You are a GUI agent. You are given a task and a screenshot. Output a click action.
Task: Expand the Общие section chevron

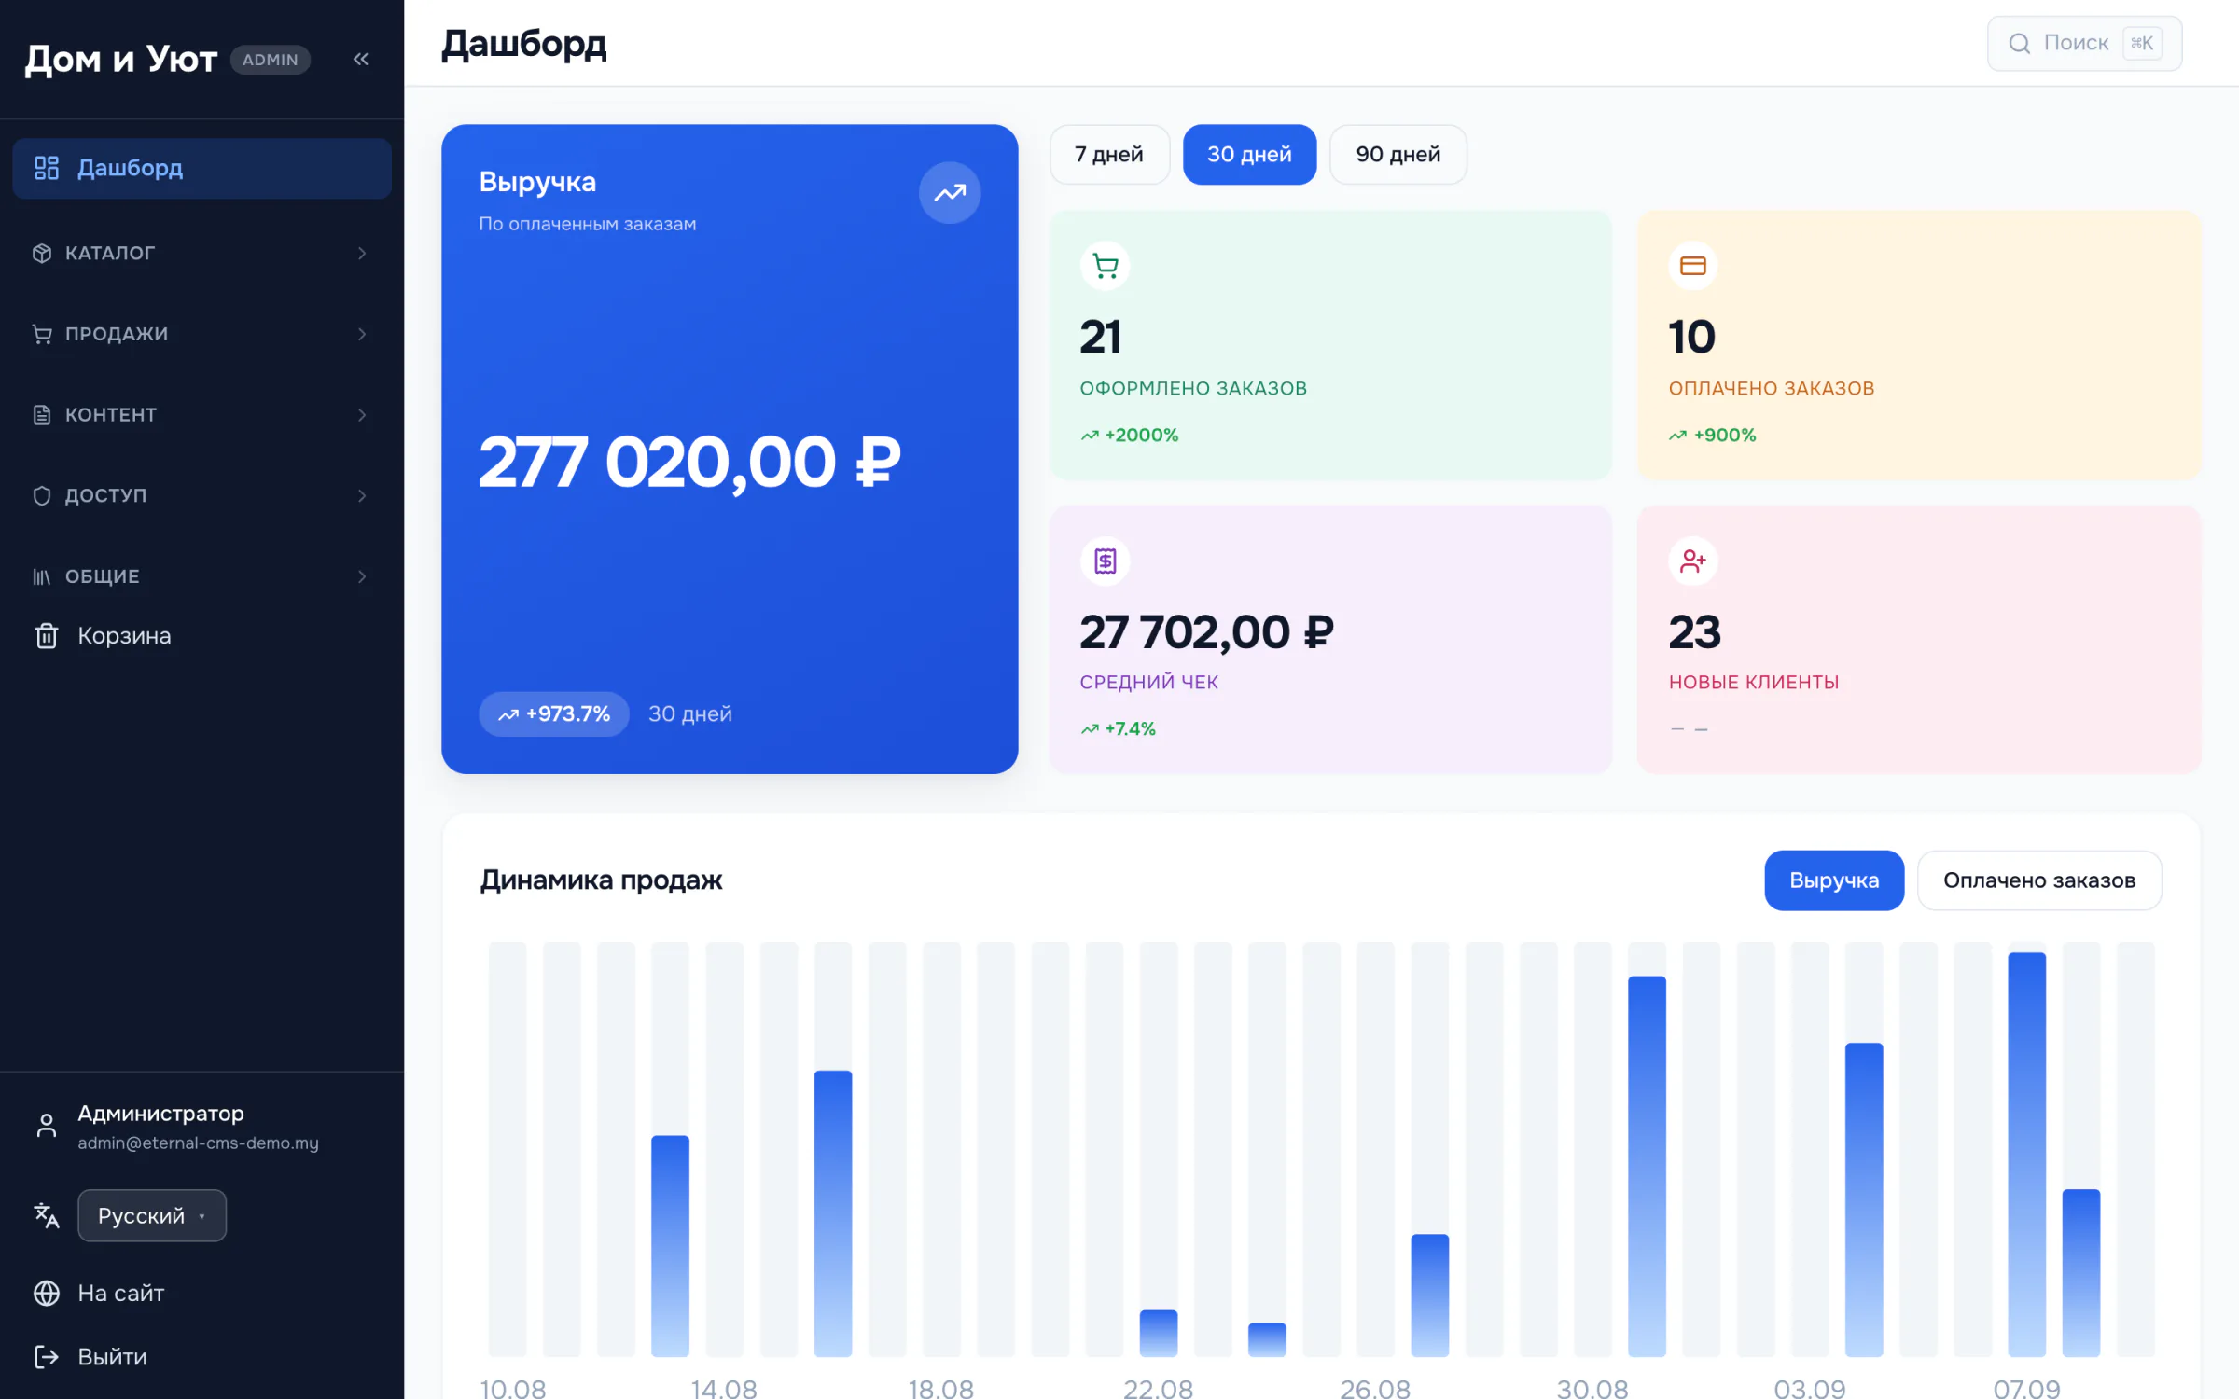(x=362, y=576)
